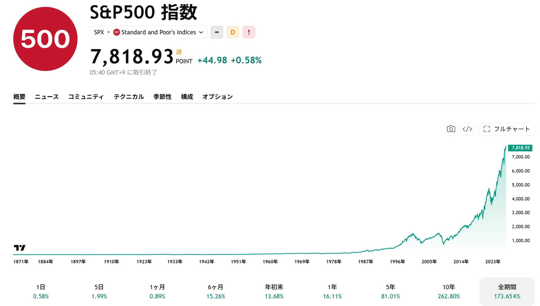Screen dimensions: 540x306
Task: Switch to the オプション tab
Action: coord(217,97)
